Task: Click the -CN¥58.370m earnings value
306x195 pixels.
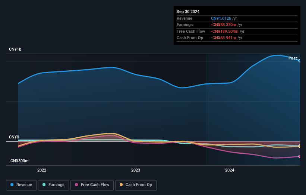Action: pos(224,25)
